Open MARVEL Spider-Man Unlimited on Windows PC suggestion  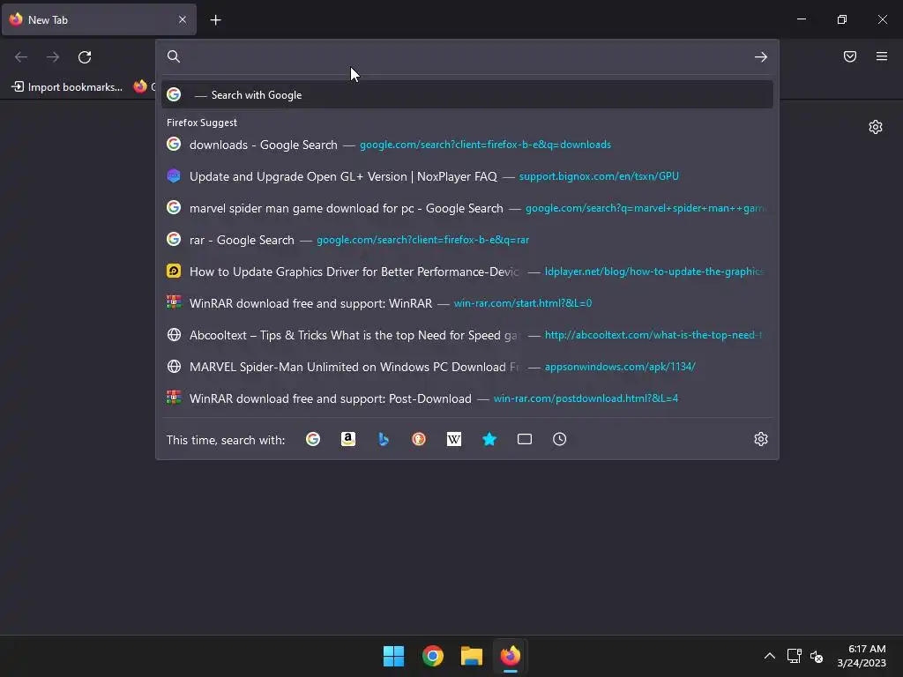click(x=467, y=366)
